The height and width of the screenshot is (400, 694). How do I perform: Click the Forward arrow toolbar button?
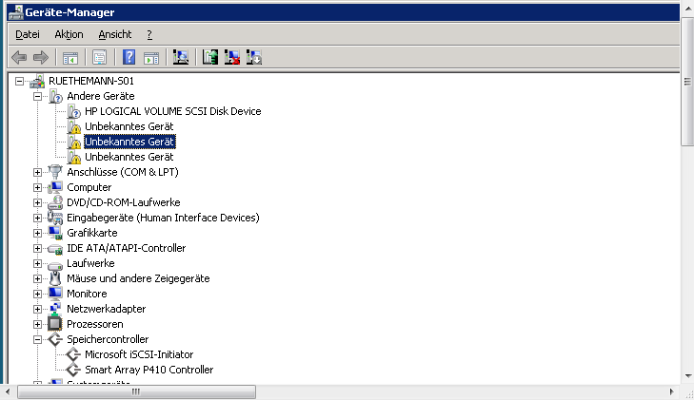41,57
